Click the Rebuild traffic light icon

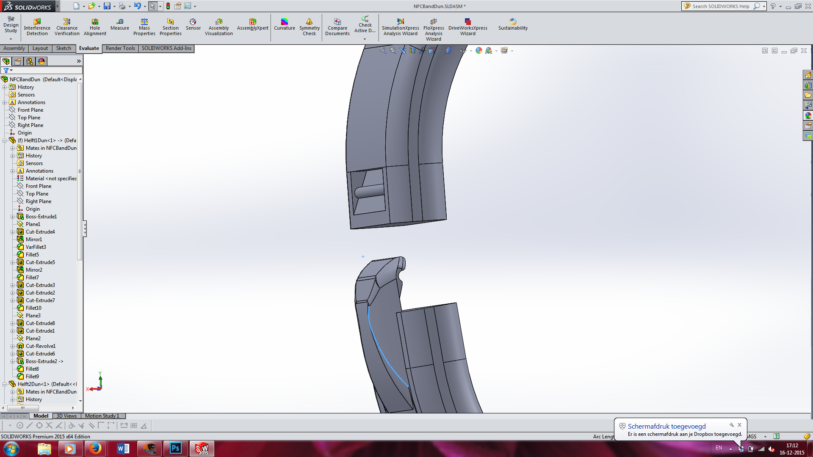pos(168,6)
